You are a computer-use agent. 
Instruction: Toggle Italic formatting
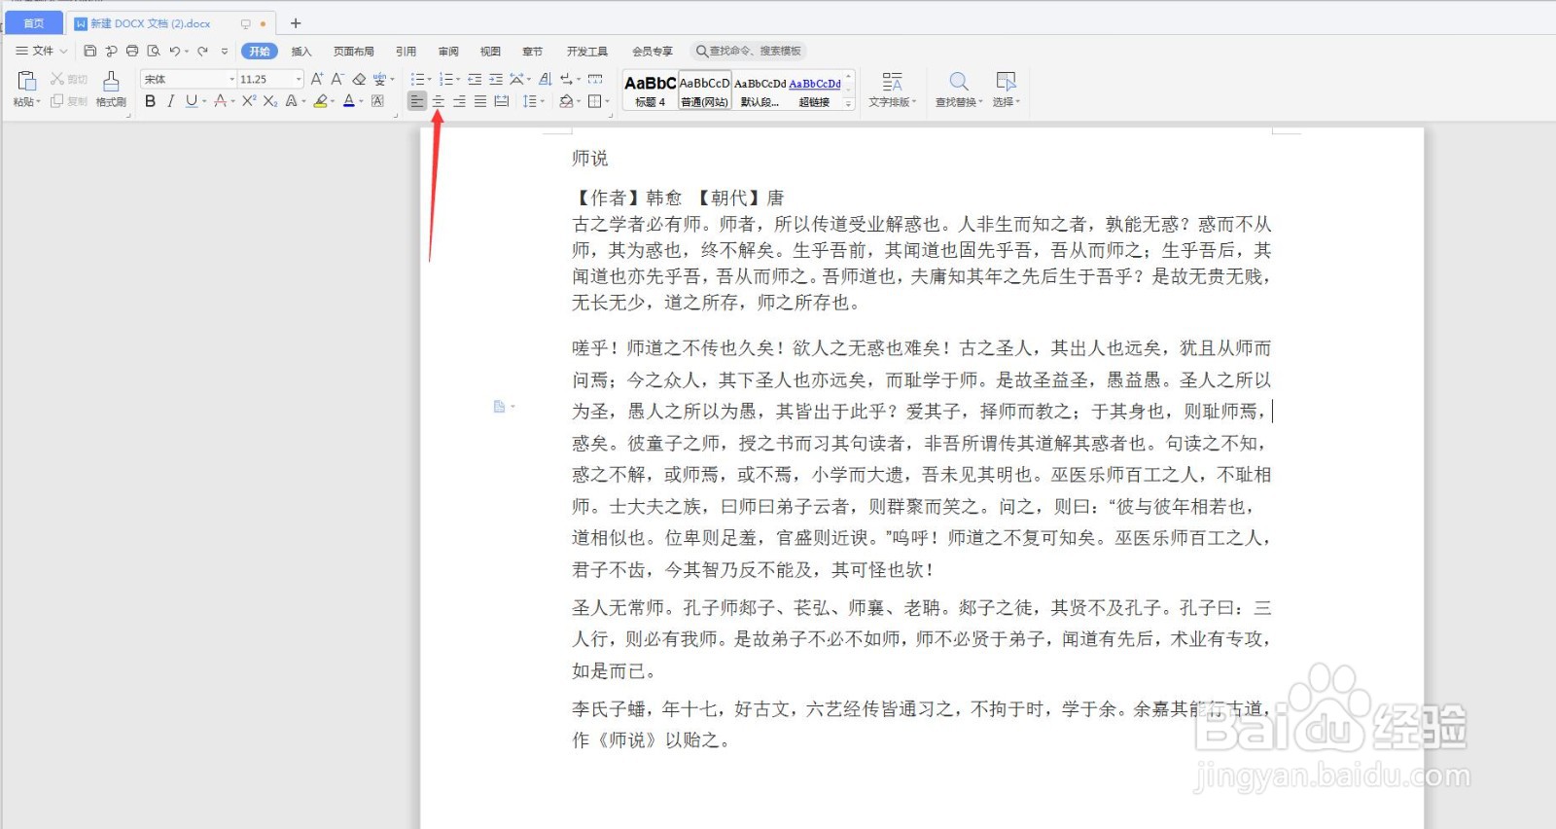coord(170,101)
